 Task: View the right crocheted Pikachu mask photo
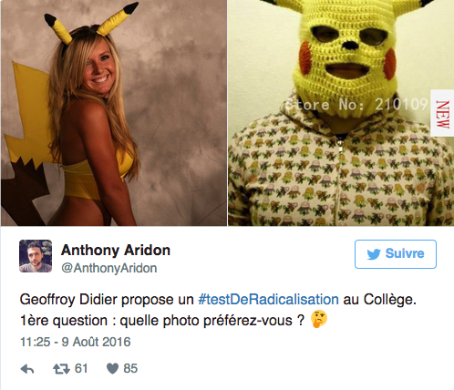click(x=341, y=113)
